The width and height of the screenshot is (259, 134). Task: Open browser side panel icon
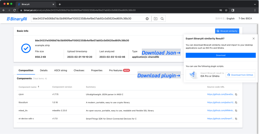pyautogui.click(x=233, y=10)
